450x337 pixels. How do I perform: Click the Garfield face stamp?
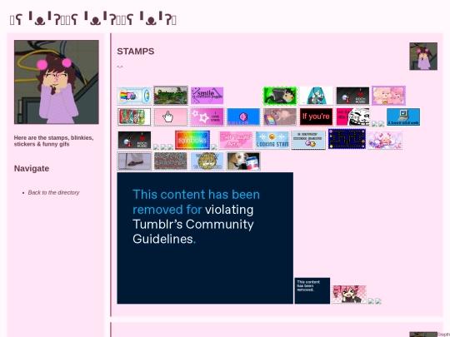click(207, 161)
